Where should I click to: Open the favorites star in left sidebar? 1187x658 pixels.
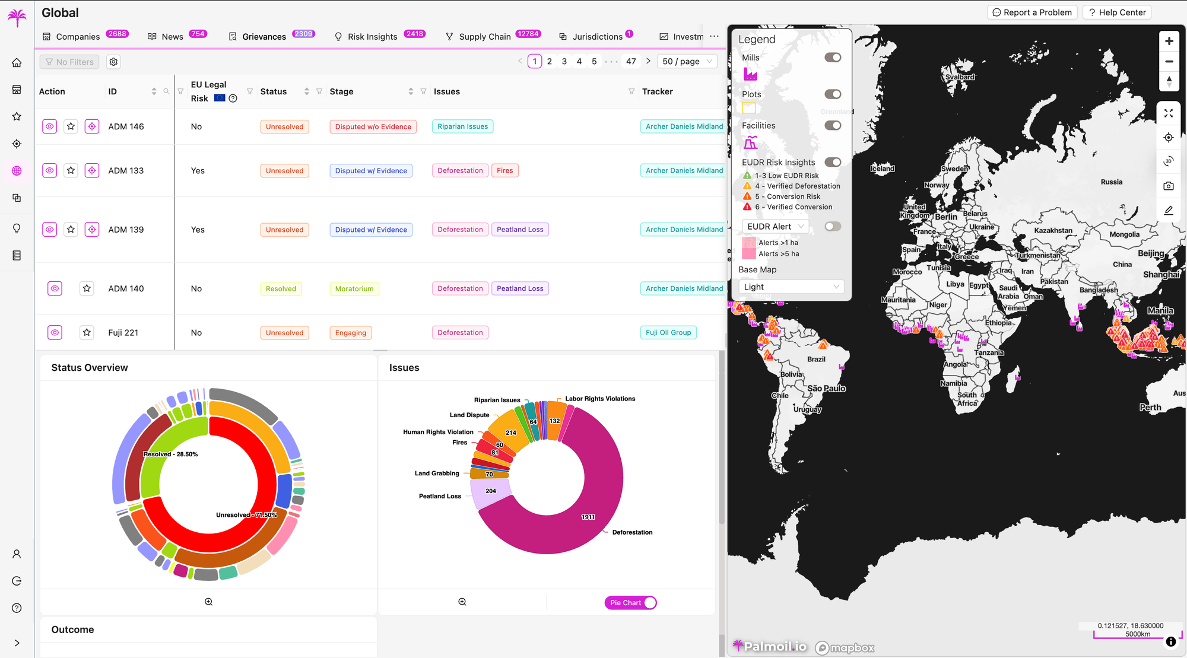click(17, 117)
